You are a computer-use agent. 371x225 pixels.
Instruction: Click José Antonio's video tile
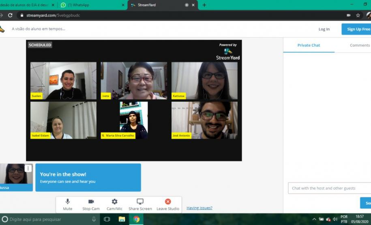click(204, 120)
